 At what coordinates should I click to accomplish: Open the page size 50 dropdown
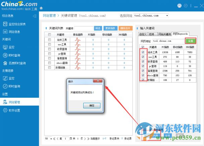click(48, 139)
